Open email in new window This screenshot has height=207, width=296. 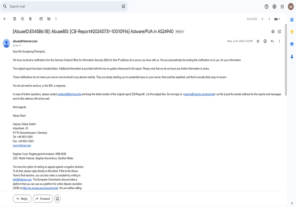click(x=279, y=31)
